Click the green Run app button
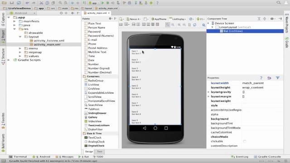 (103, 3)
